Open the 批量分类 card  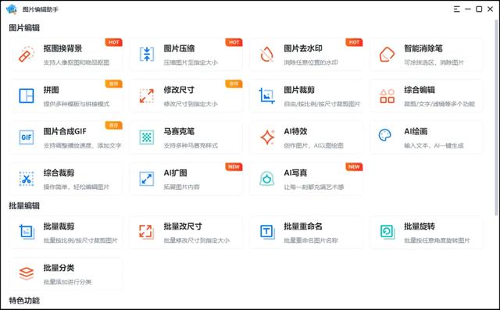(x=66, y=273)
